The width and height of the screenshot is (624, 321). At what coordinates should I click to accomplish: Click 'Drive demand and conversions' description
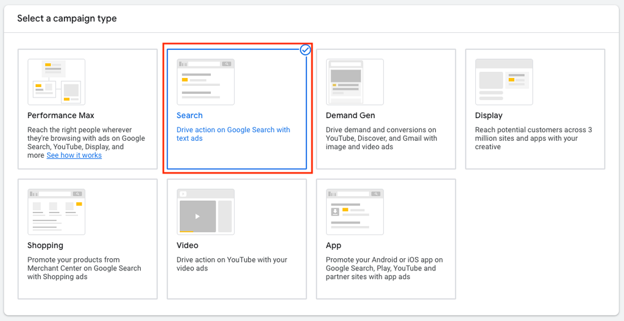tap(381, 138)
